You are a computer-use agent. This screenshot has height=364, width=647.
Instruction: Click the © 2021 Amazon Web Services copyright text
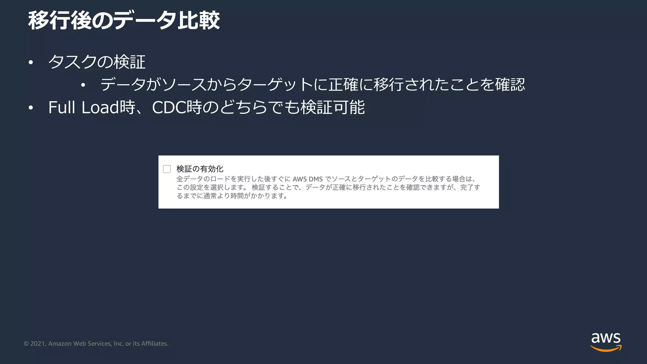[x=96, y=343]
